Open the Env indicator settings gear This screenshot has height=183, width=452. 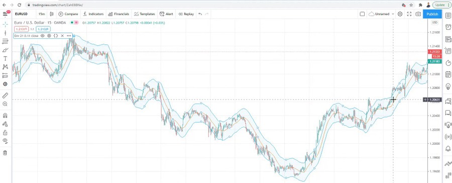49,36
